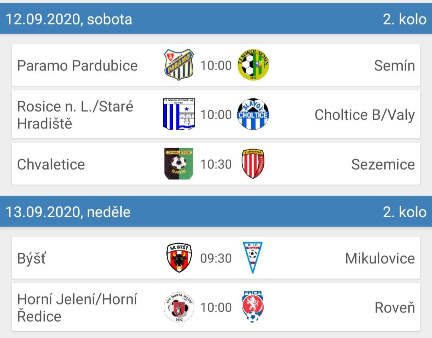The image size is (432, 338).
Task: Click the Paramo Pardubice club crest
Action: 179,65
